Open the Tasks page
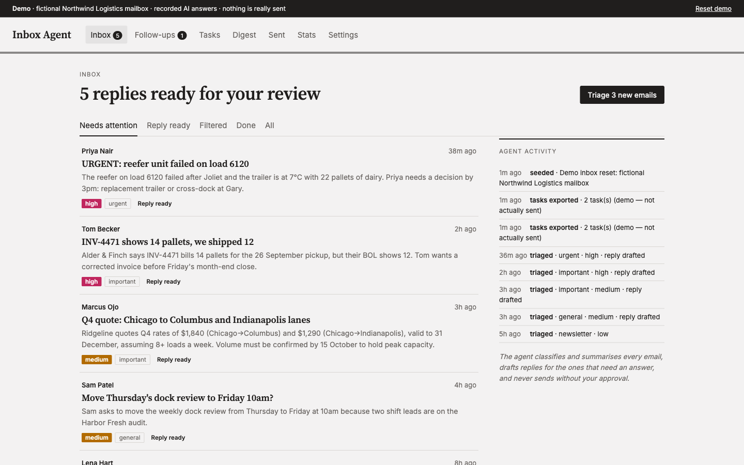The height and width of the screenshot is (465, 744). point(210,35)
